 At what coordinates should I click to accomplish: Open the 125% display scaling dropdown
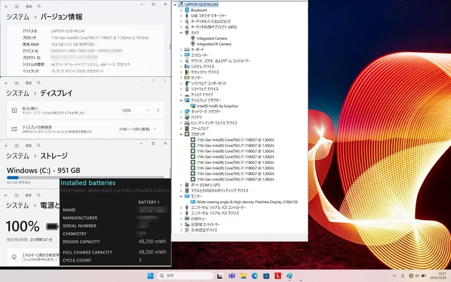pos(135,110)
